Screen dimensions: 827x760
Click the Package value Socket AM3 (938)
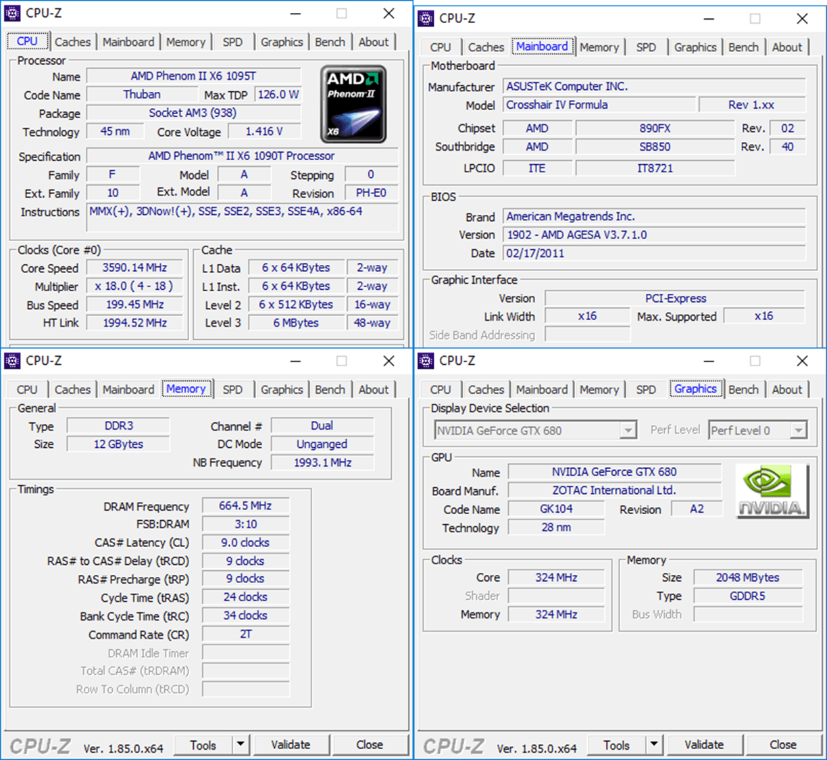click(x=193, y=113)
